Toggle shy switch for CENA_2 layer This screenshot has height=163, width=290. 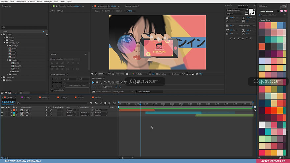click(46, 113)
